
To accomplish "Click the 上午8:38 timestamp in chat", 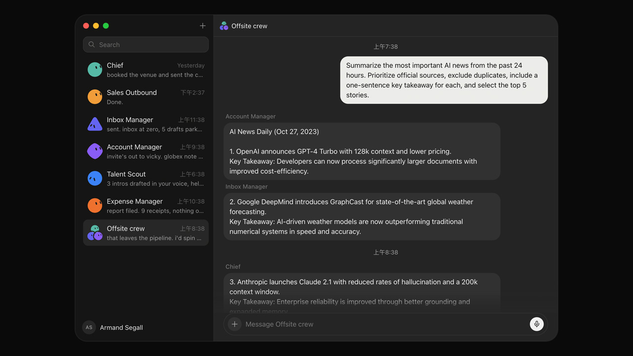I will point(386,252).
